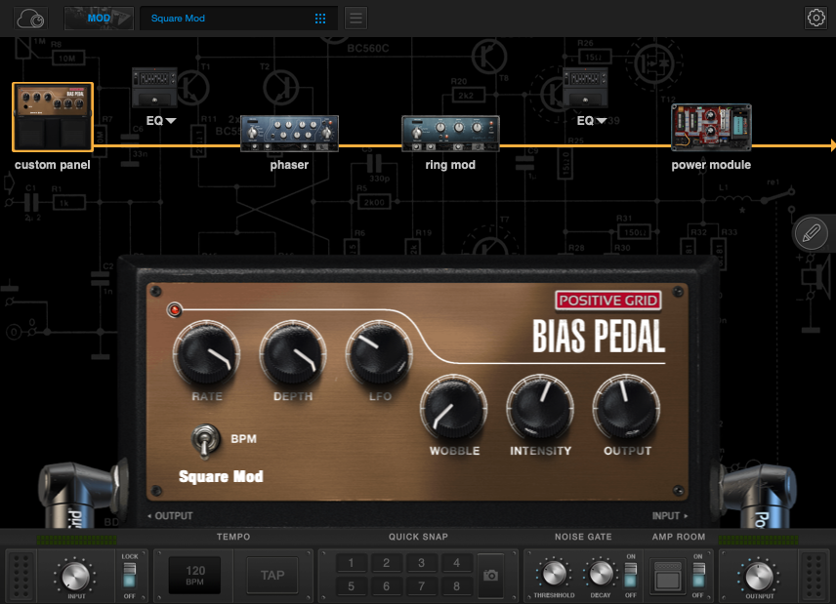
Task: Toggle the Noise Gate on/off switch
Action: click(631, 576)
